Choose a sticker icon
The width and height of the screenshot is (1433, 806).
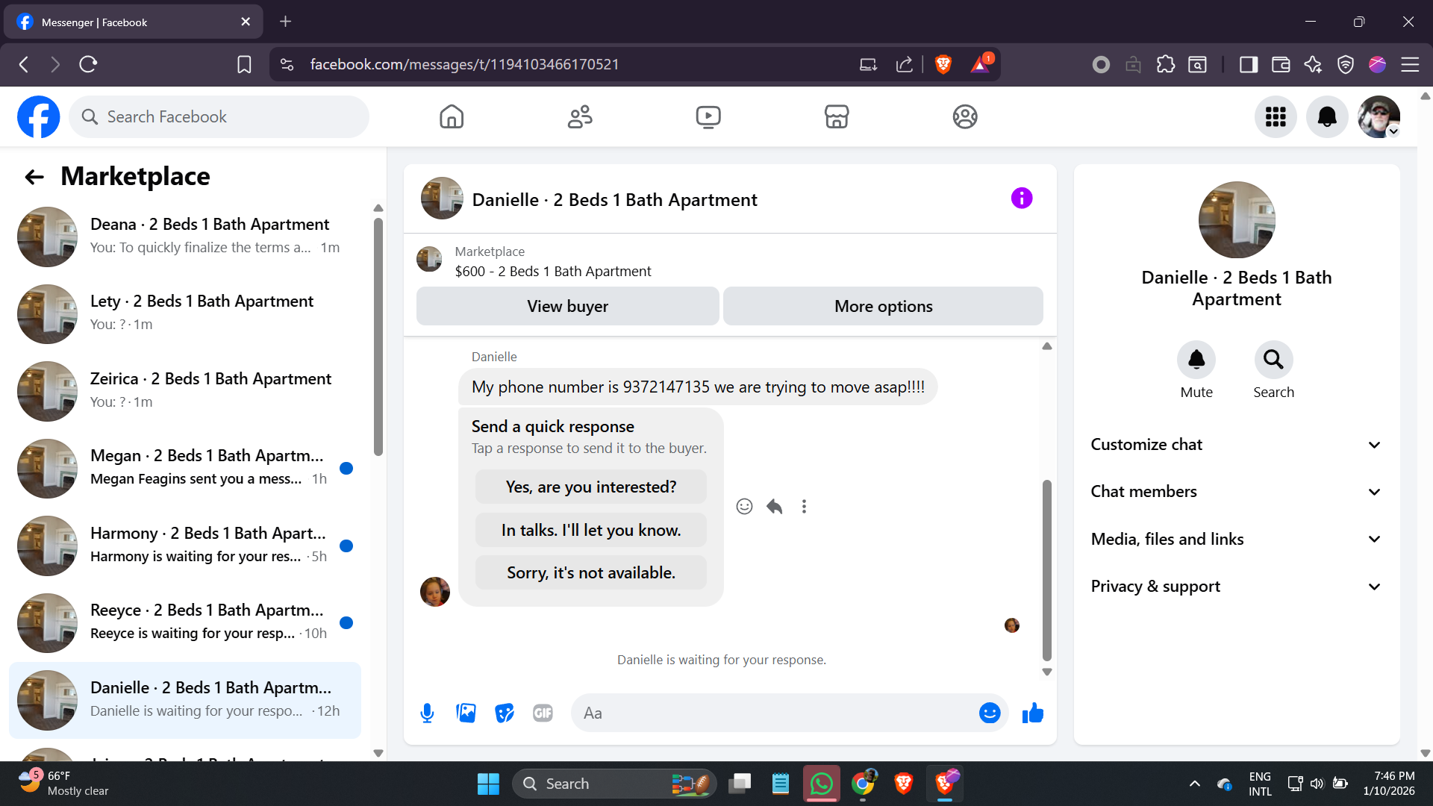(x=505, y=713)
